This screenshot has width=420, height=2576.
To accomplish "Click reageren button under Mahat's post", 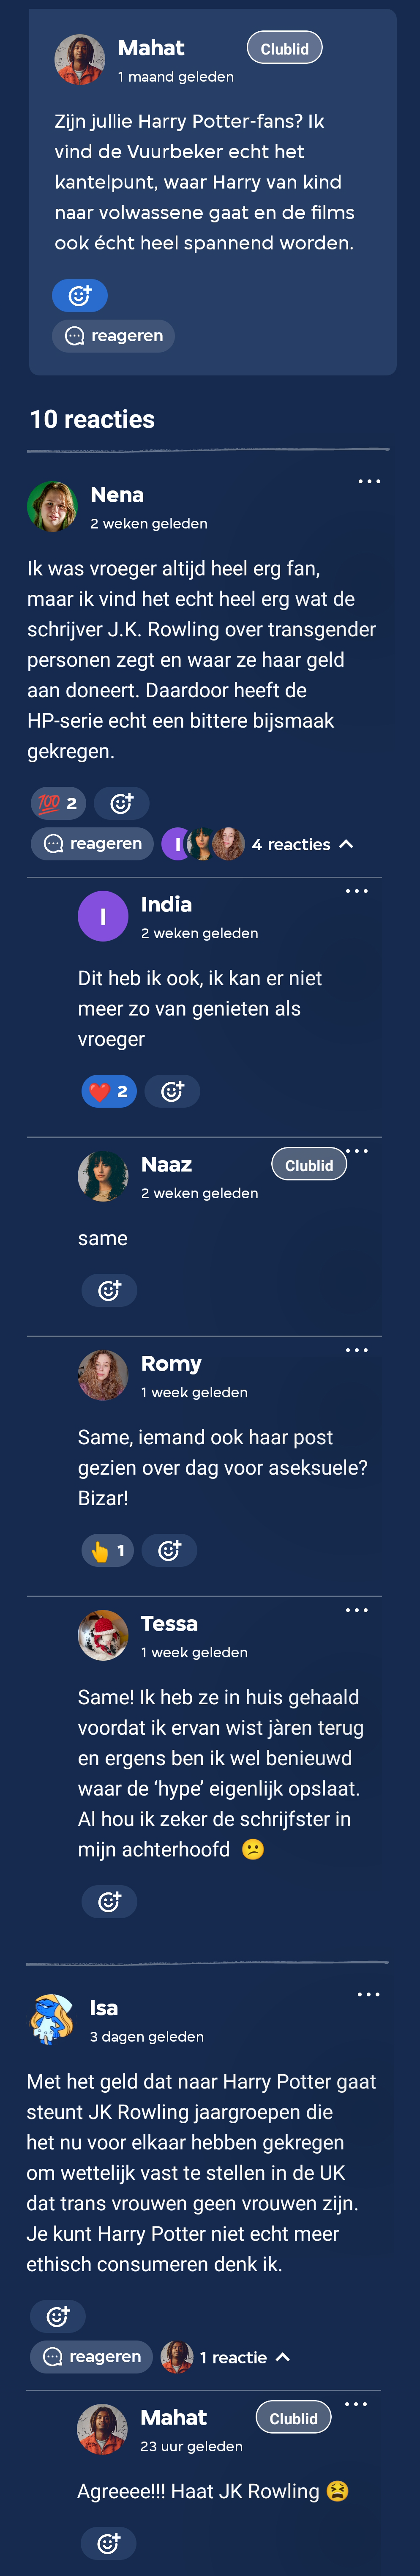I will 114,336.
